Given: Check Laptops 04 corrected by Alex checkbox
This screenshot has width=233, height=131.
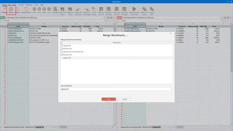Looking at the screenshot, I should (x=62, y=52).
